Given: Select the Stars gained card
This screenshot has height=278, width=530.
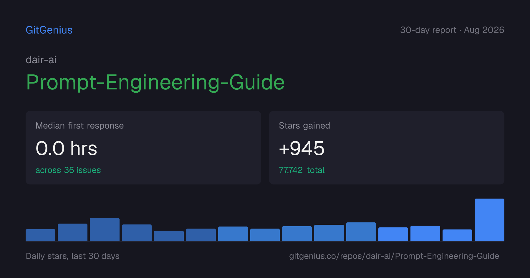Looking at the screenshot, I should tap(387, 148).
